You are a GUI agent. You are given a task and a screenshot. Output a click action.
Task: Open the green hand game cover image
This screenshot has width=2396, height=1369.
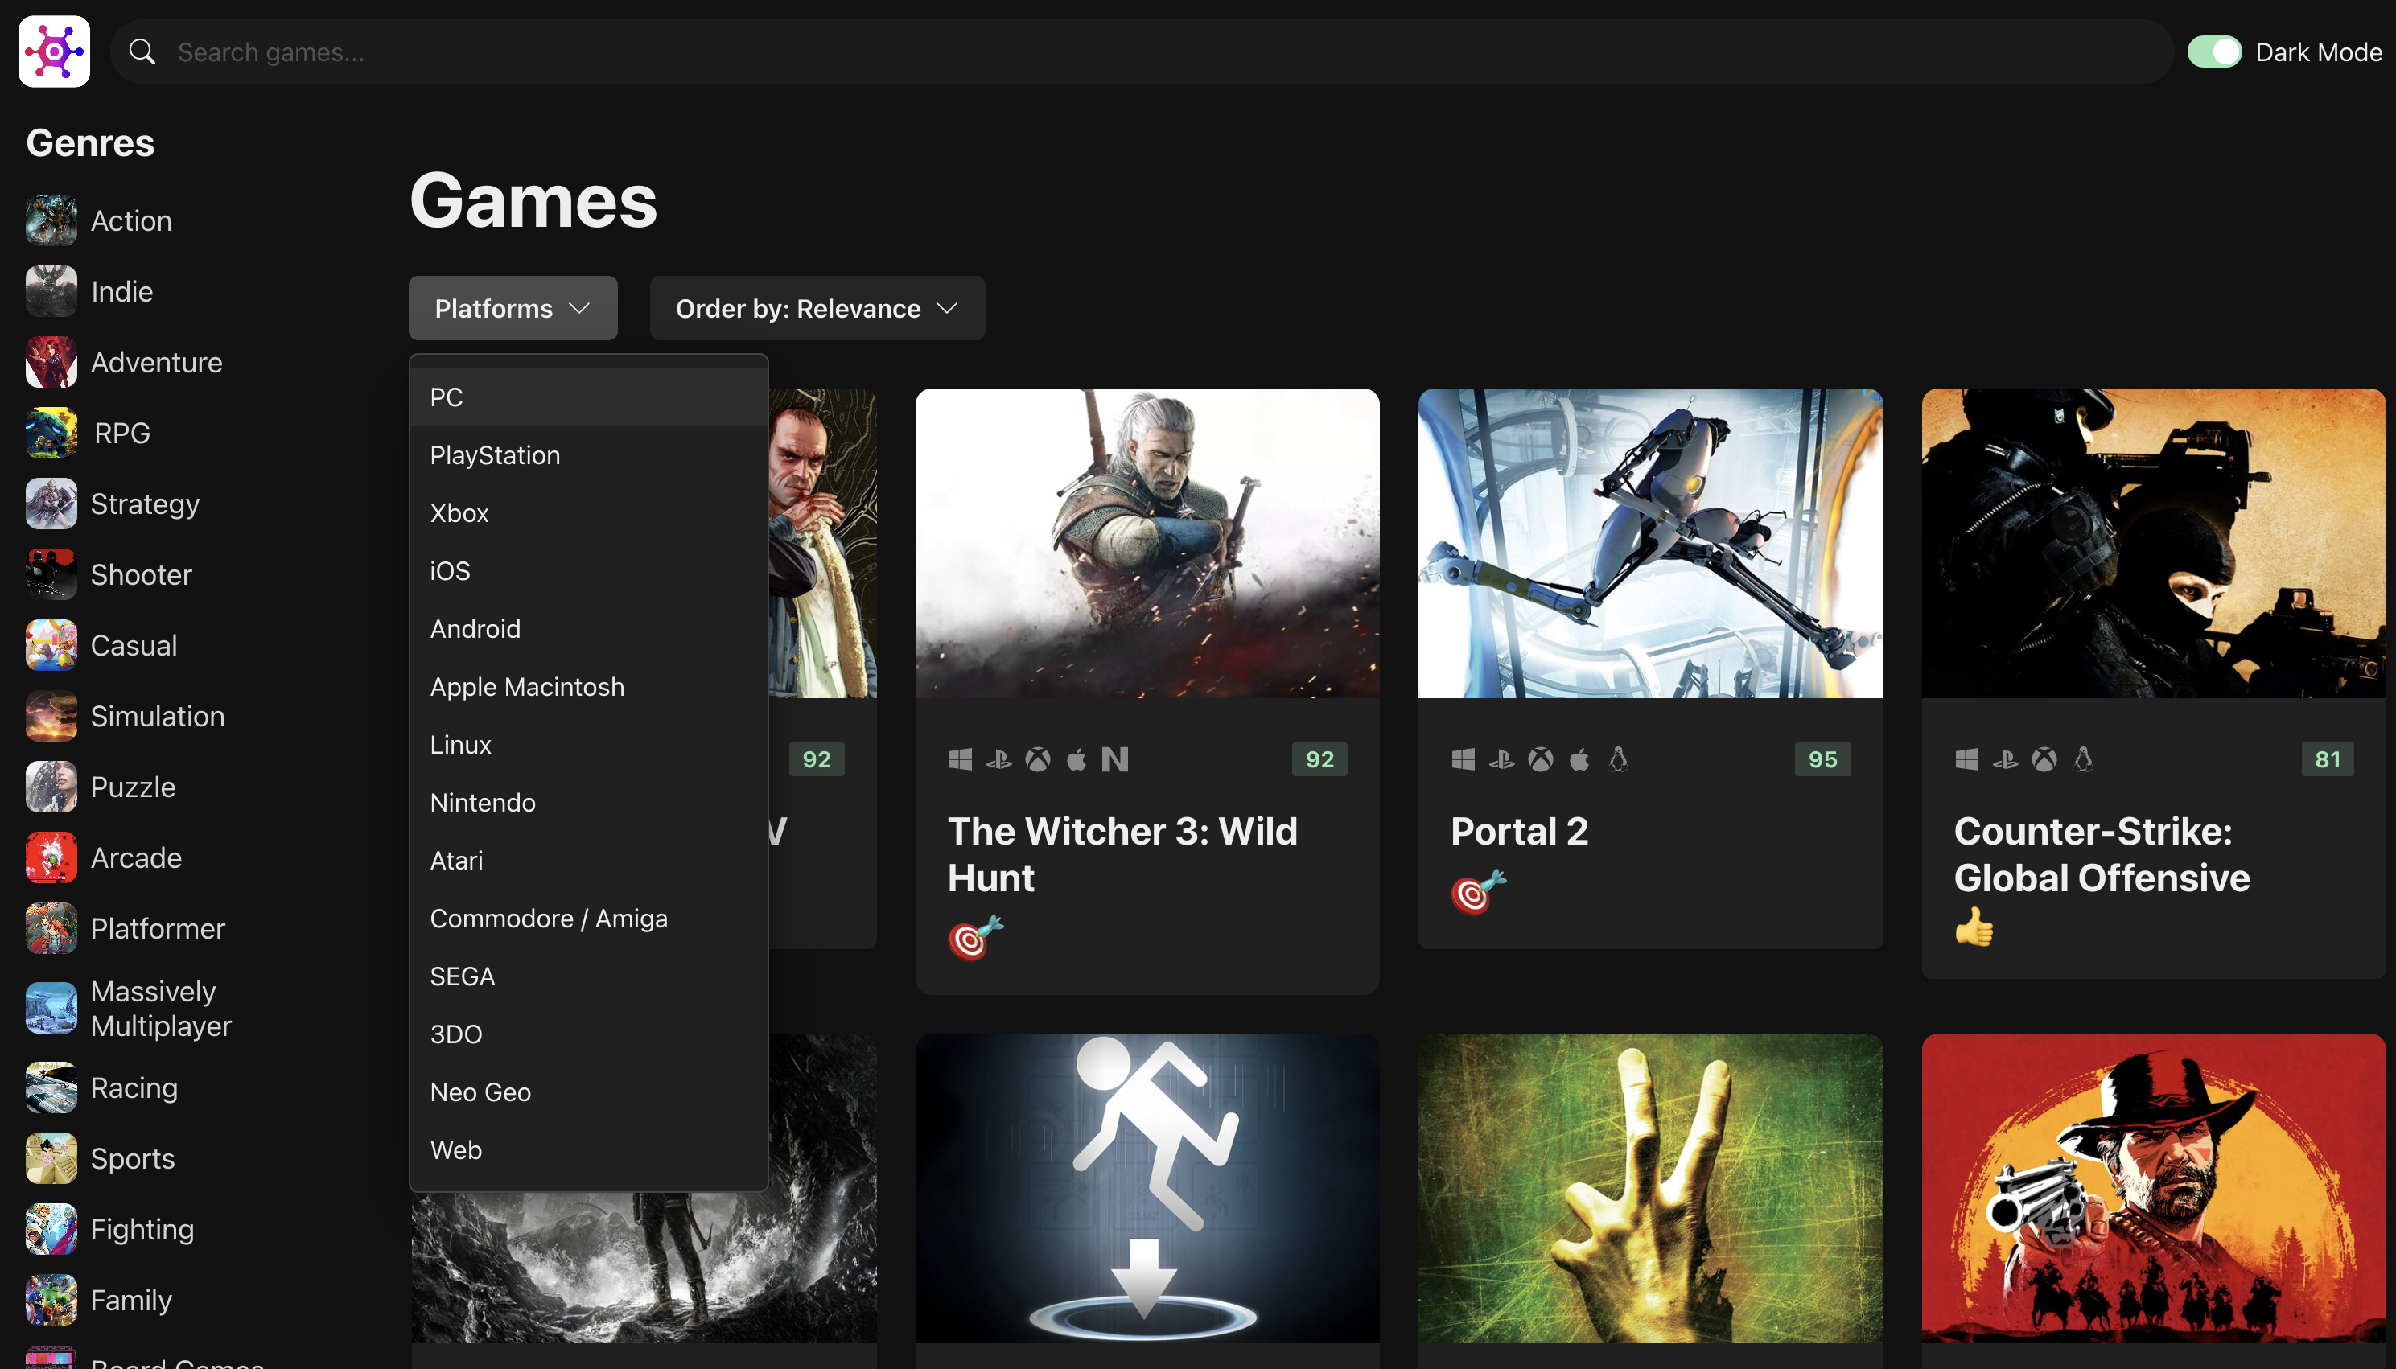(x=1650, y=1189)
